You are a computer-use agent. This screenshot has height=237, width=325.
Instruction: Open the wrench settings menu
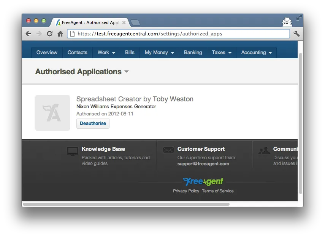[296, 34]
